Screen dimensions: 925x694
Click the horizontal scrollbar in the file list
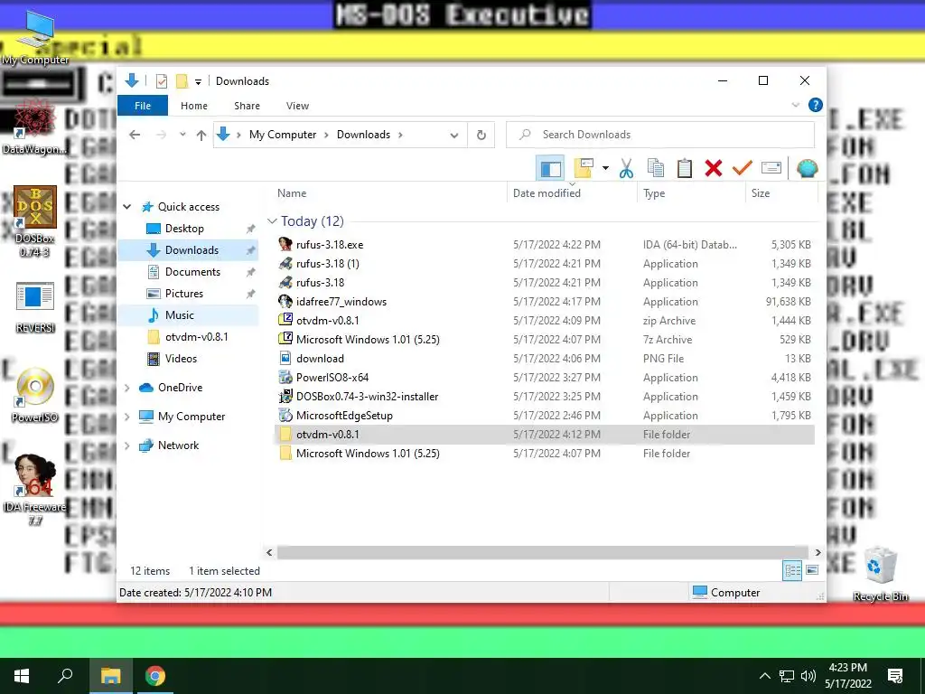[543, 553]
